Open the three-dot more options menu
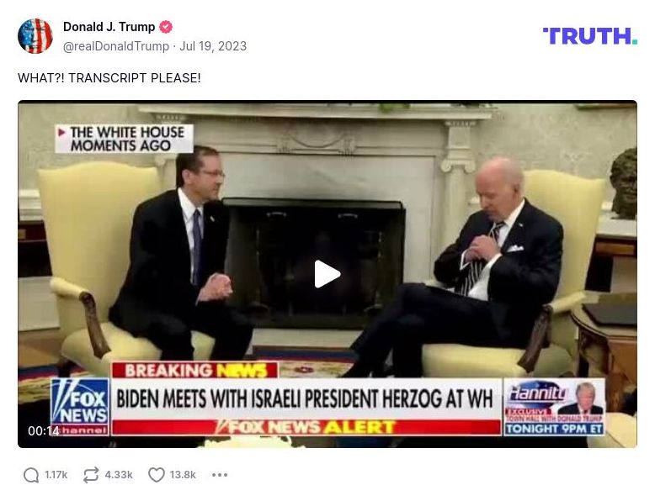655x501 pixels. point(220,475)
